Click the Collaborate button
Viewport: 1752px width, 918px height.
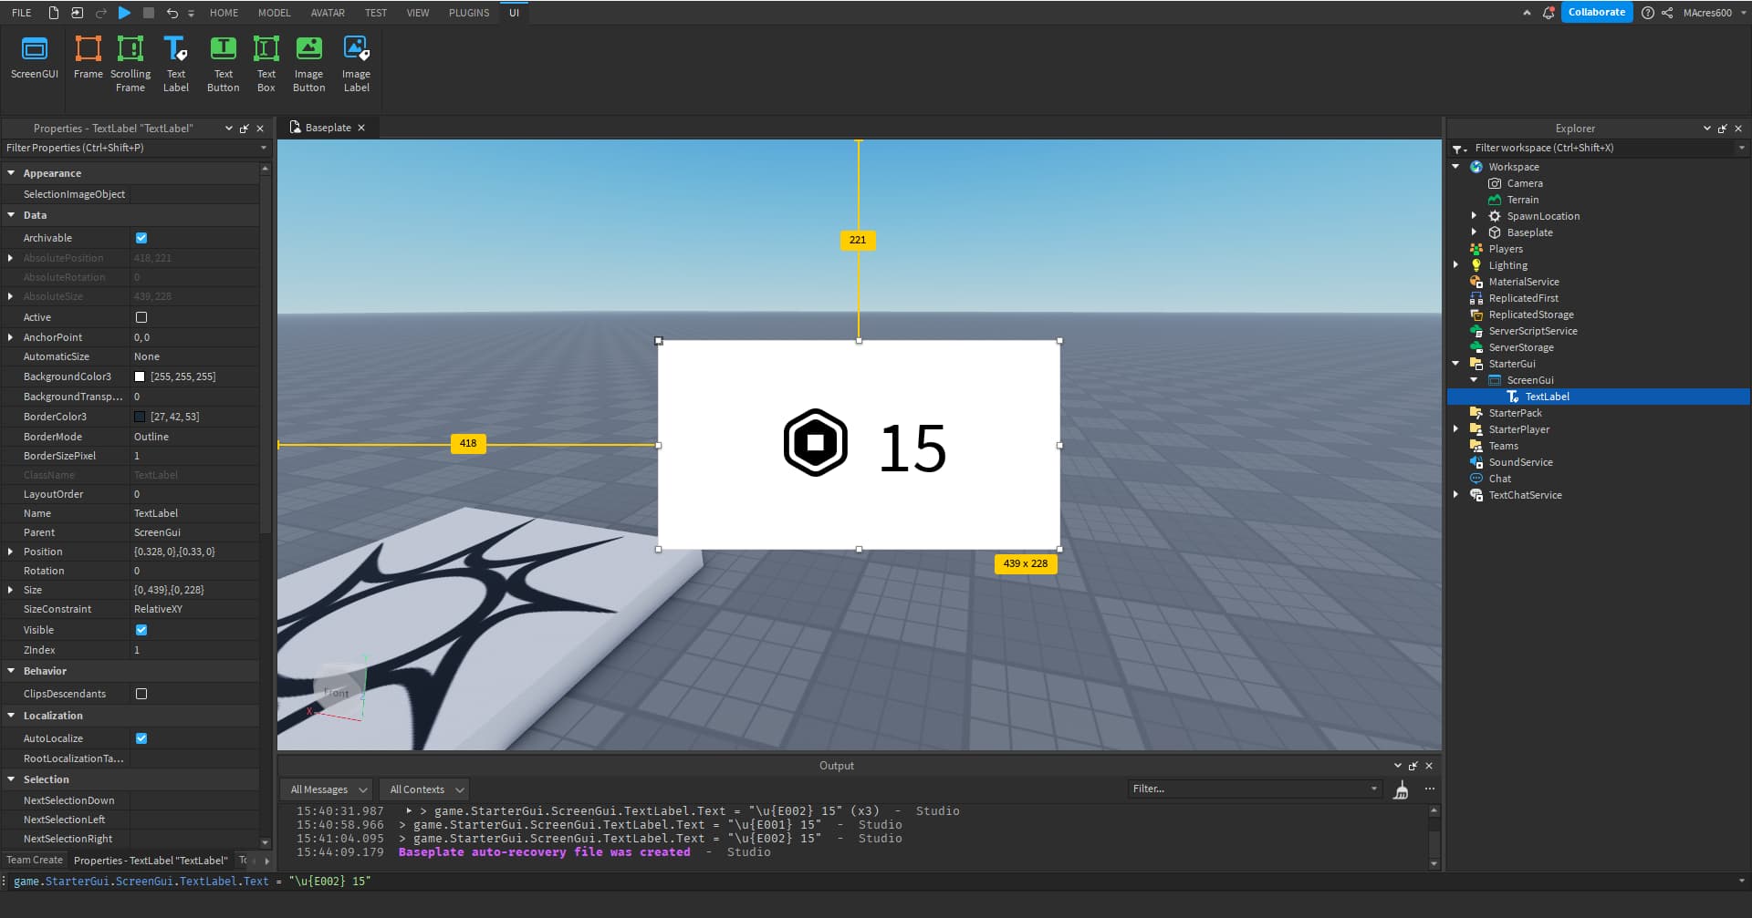point(1596,12)
